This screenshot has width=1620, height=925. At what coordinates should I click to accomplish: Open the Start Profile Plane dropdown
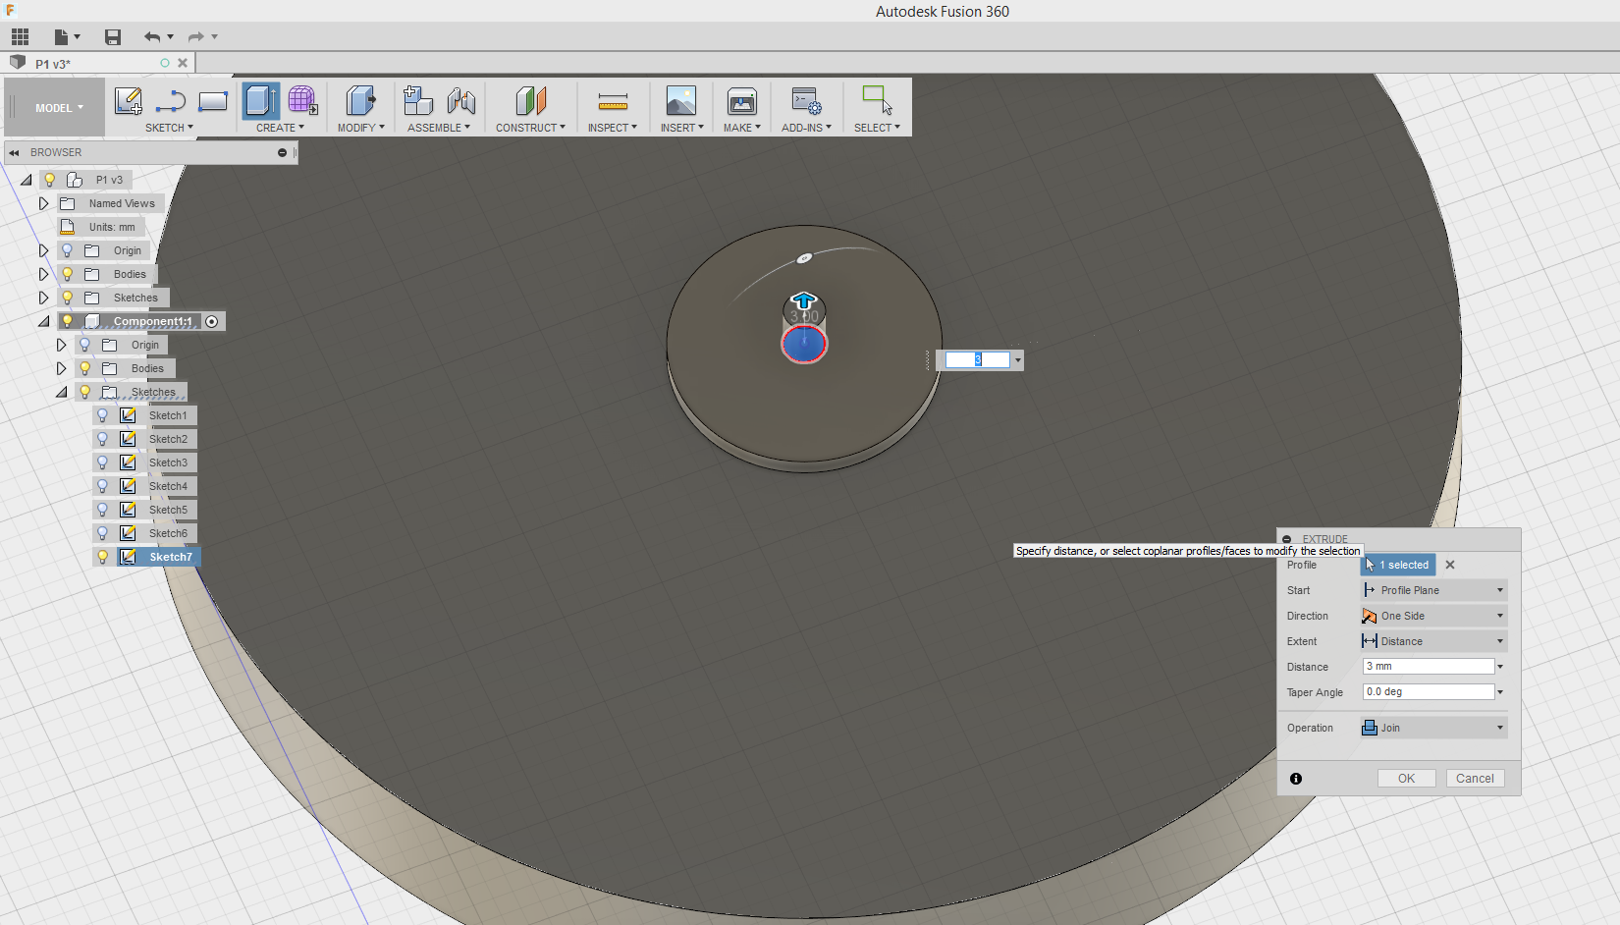(x=1433, y=590)
